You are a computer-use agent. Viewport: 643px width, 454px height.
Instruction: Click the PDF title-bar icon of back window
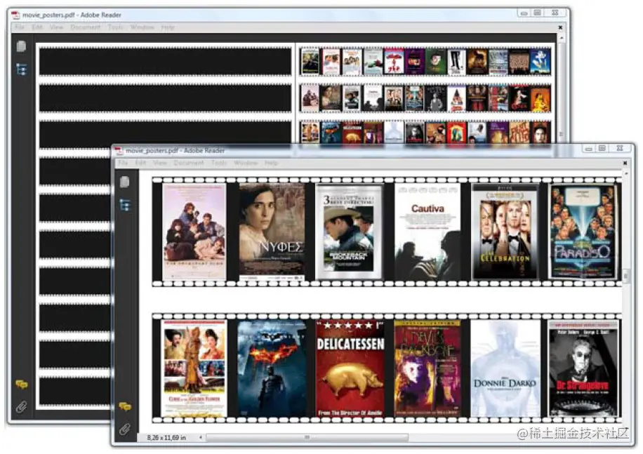tap(15, 15)
